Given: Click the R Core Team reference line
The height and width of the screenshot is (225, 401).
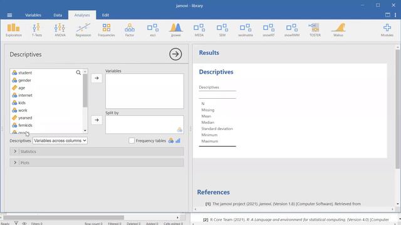Looking at the screenshot, I should click(296, 219).
